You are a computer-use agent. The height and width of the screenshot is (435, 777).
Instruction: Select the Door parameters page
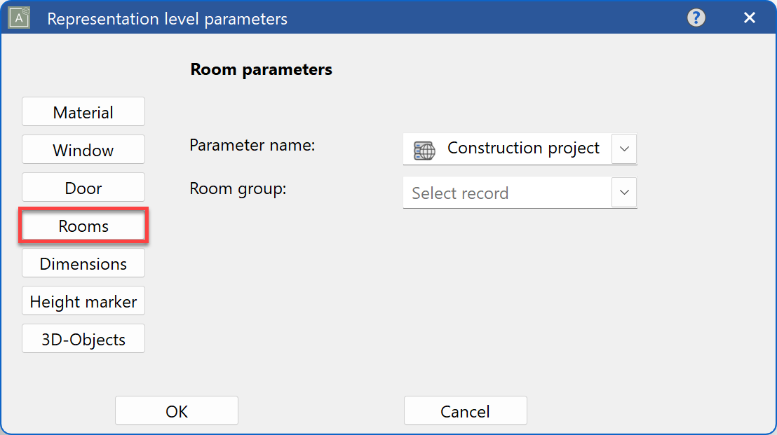point(83,187)
